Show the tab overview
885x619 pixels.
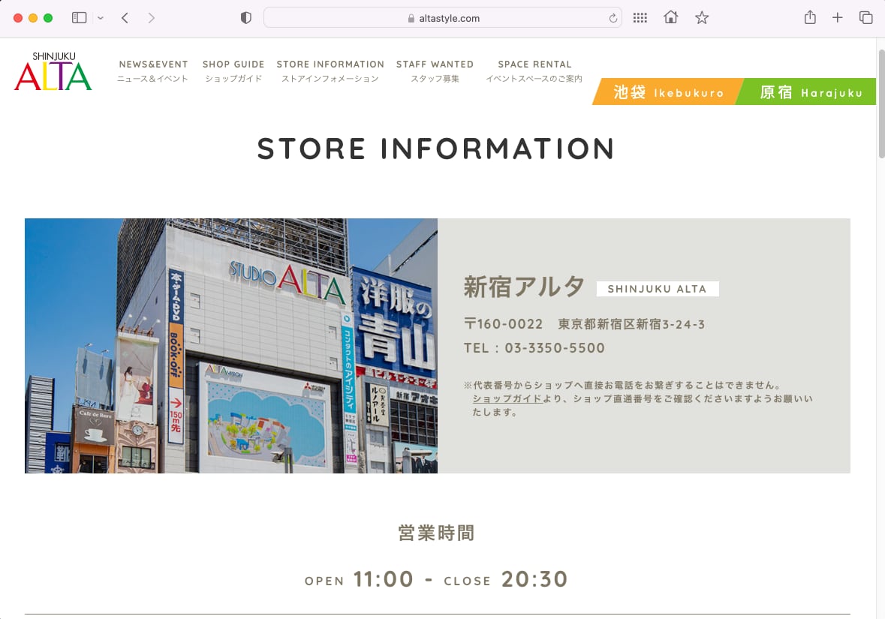865,18
